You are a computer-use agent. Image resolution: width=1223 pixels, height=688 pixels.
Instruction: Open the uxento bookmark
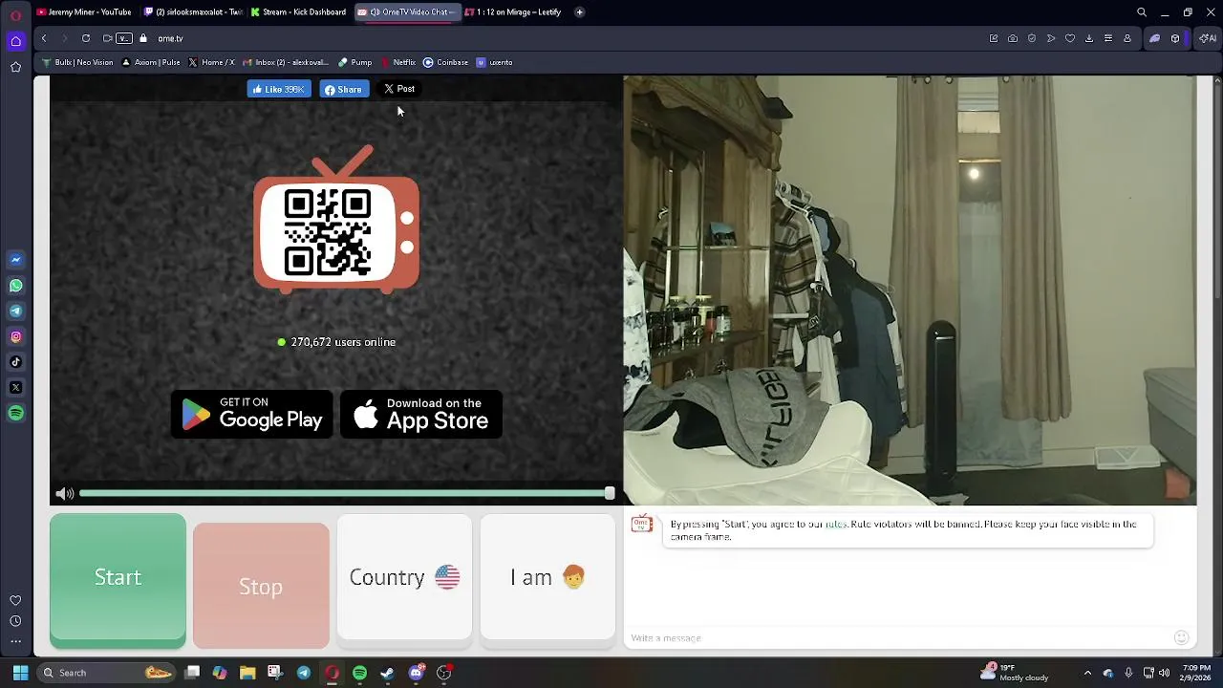[x=494, y=62]
